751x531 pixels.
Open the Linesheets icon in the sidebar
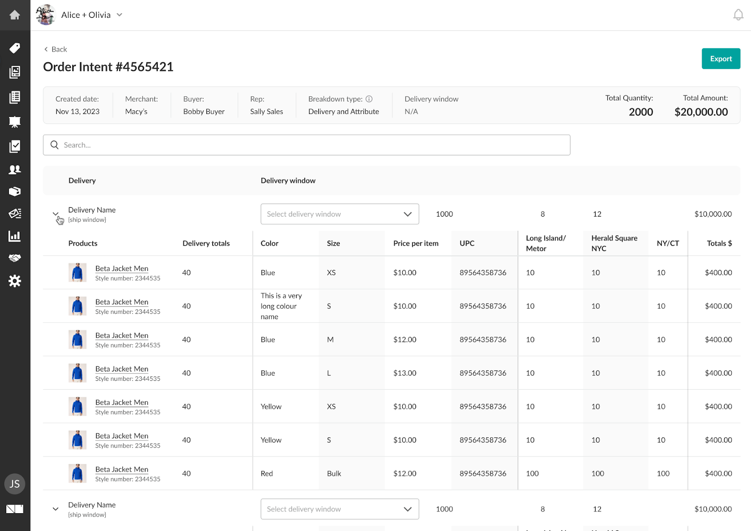pyautogui.click(x=15, y=72)
